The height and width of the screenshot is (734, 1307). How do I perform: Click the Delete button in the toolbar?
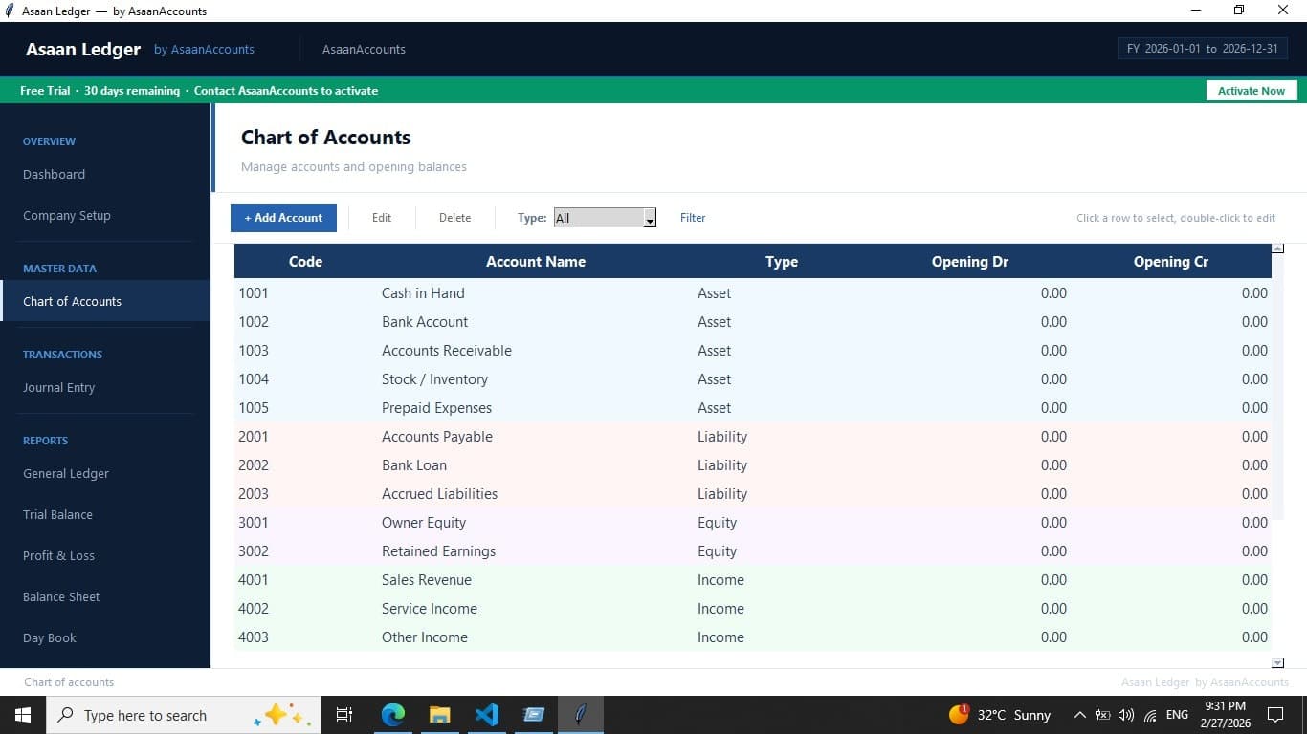tap(454, 217)
